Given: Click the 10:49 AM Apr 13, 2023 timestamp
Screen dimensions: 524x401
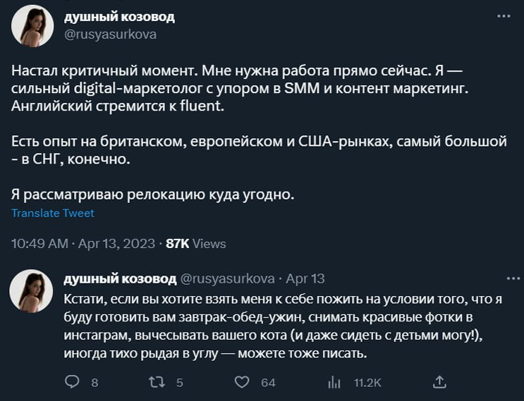Looking at the screenshot, I should (83, 243).
